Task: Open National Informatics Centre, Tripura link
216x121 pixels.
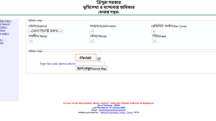Action: [x=116, y=112]
